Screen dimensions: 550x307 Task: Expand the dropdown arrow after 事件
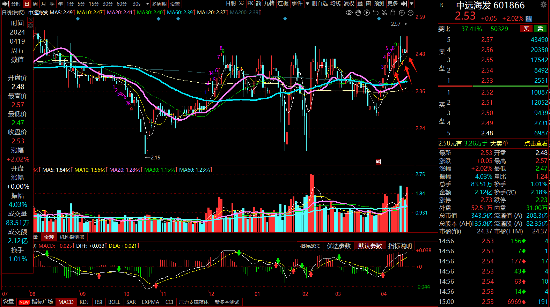point(307,4)
